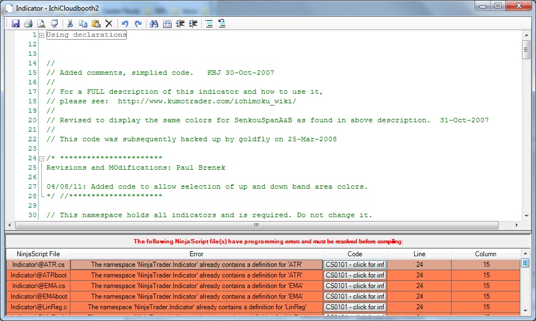This screenshot has width=536, height=321.
Task: Click the 'ATR' error message for @ATR.cs
Action: tap(197, 265)
